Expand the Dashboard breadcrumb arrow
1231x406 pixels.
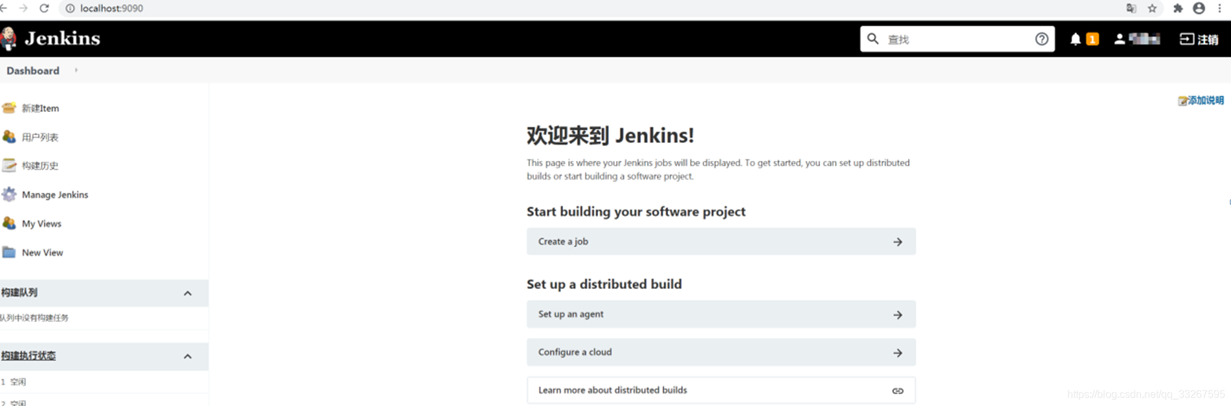point(76,70)
